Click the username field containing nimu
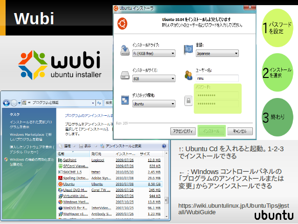298x224 pixels. pos(217,78)
